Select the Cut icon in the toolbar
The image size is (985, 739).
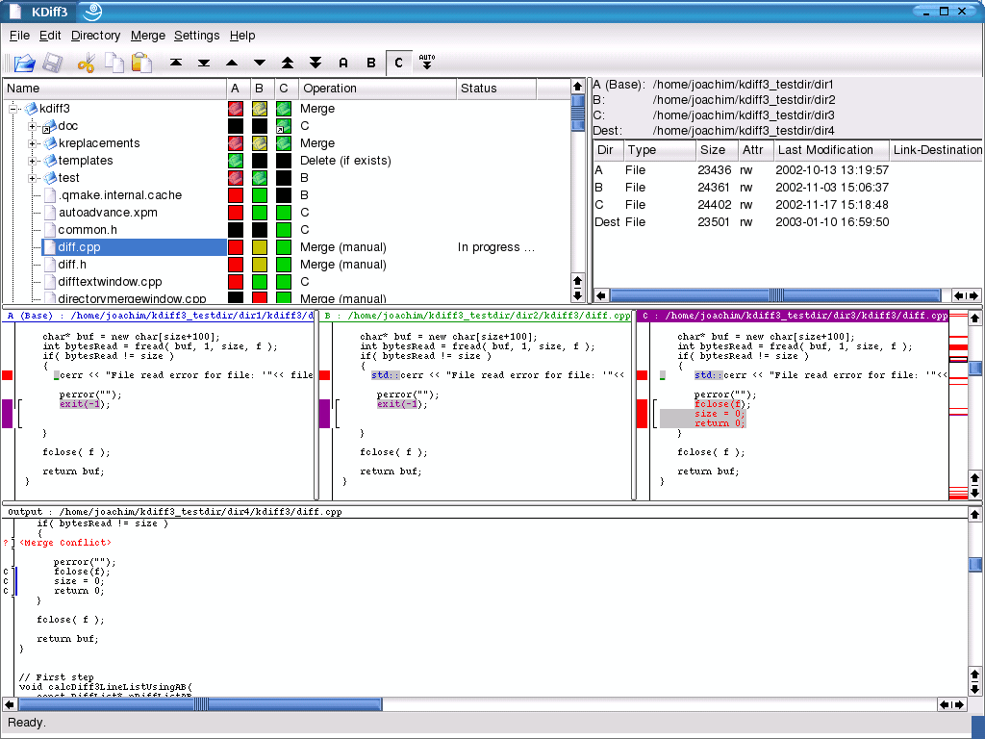point(86,63)
